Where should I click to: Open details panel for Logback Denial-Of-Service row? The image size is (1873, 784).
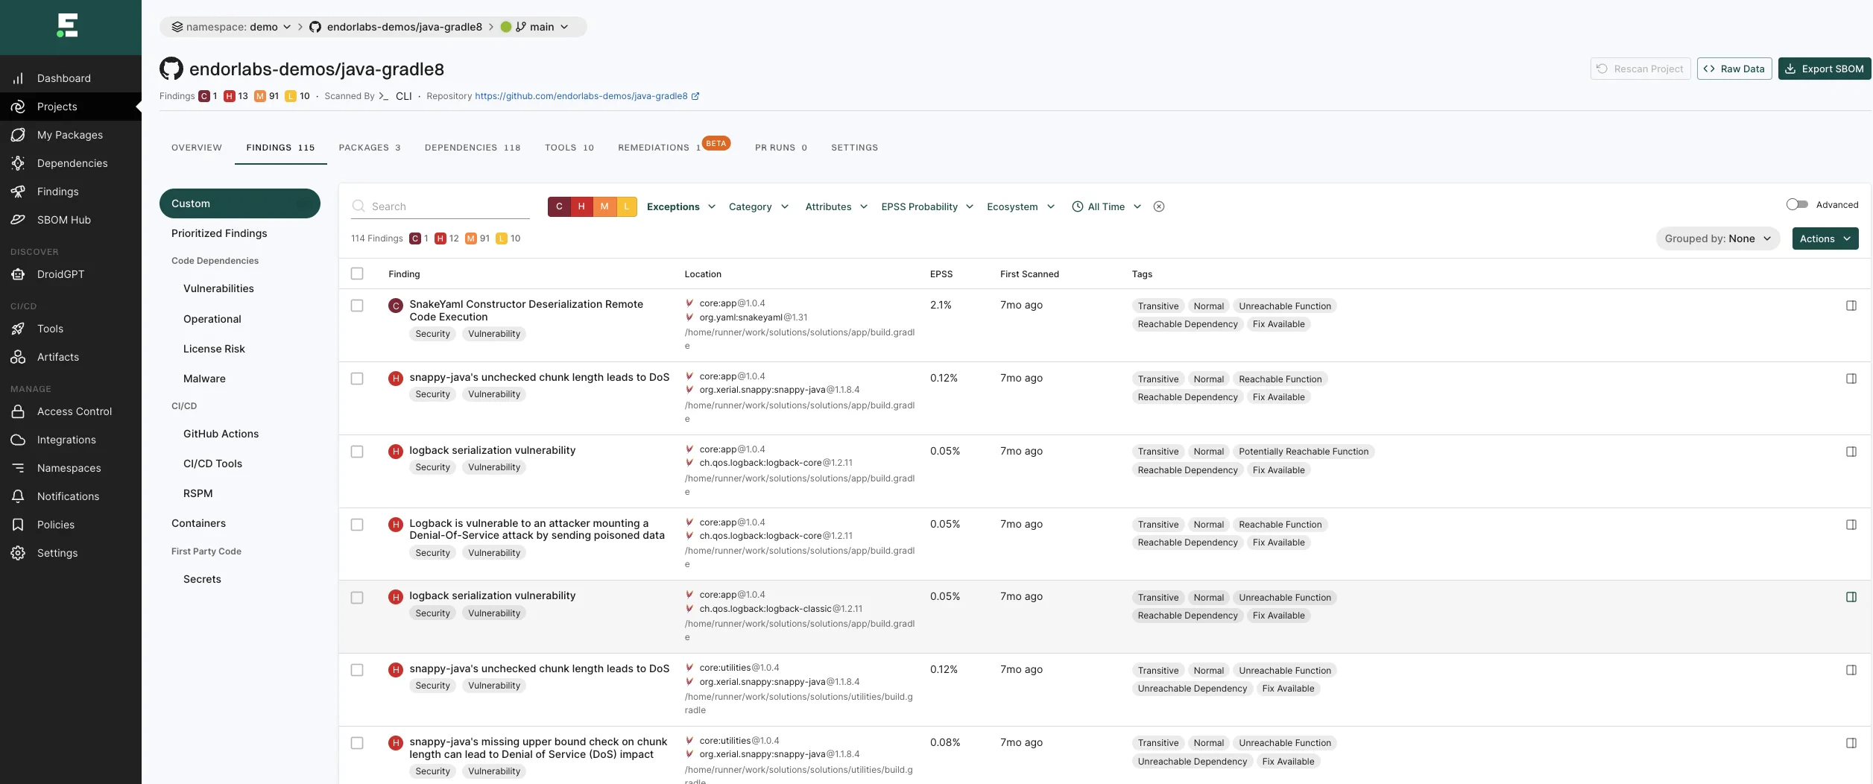1851,525
